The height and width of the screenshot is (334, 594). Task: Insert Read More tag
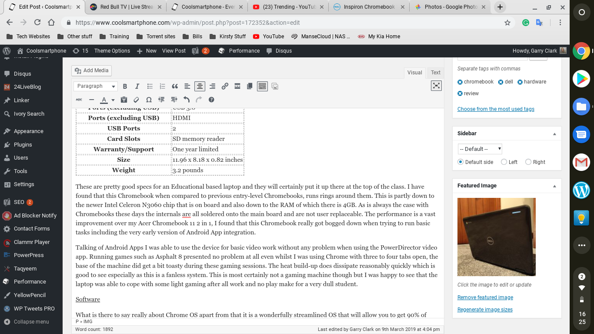(x=237, y=86)
